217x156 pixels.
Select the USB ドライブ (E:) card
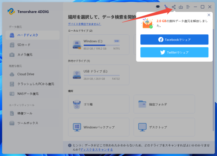99,75
